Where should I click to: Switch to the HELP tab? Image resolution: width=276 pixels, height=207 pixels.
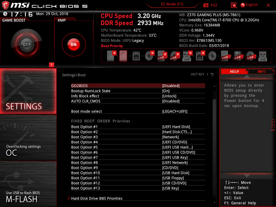(234, 71)
